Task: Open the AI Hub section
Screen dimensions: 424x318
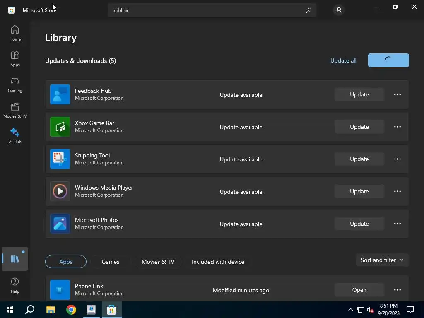Action: (x=15, y=136)
